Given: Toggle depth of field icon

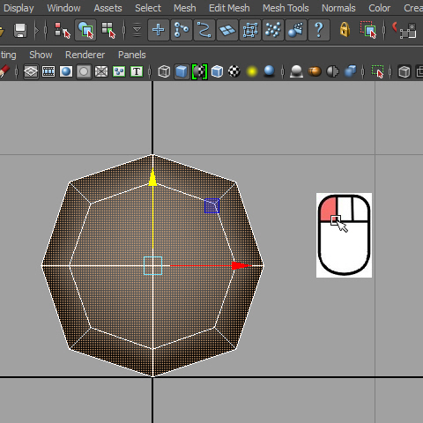Looking at the screenshot, I should (x=350, y=71).
